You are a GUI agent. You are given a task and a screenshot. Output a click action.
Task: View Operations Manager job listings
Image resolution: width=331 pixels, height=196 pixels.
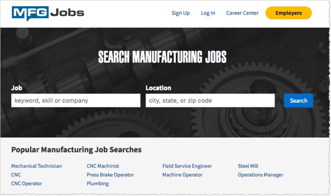point(261,175)
